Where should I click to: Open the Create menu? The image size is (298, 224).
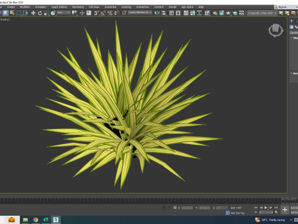pos(11,7)
